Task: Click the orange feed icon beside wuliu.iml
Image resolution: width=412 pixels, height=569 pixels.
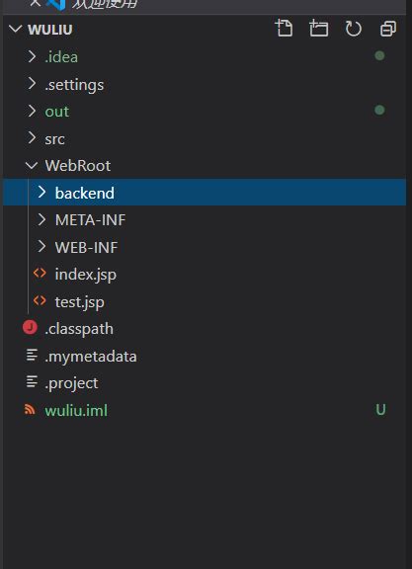Action: (x=30, y=409)
